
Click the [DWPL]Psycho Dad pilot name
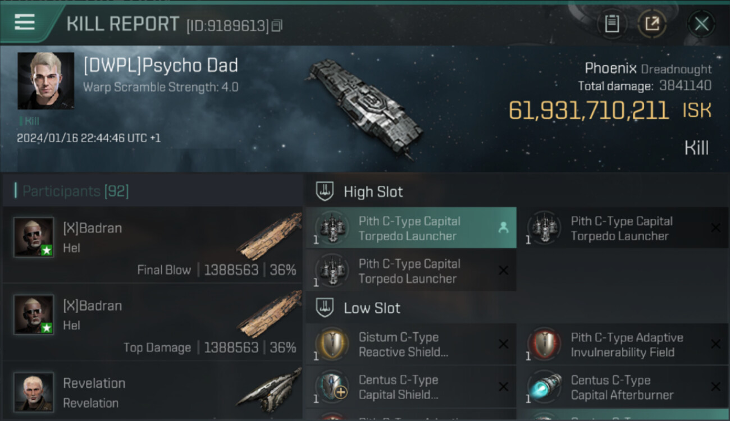tap(161, 66)
